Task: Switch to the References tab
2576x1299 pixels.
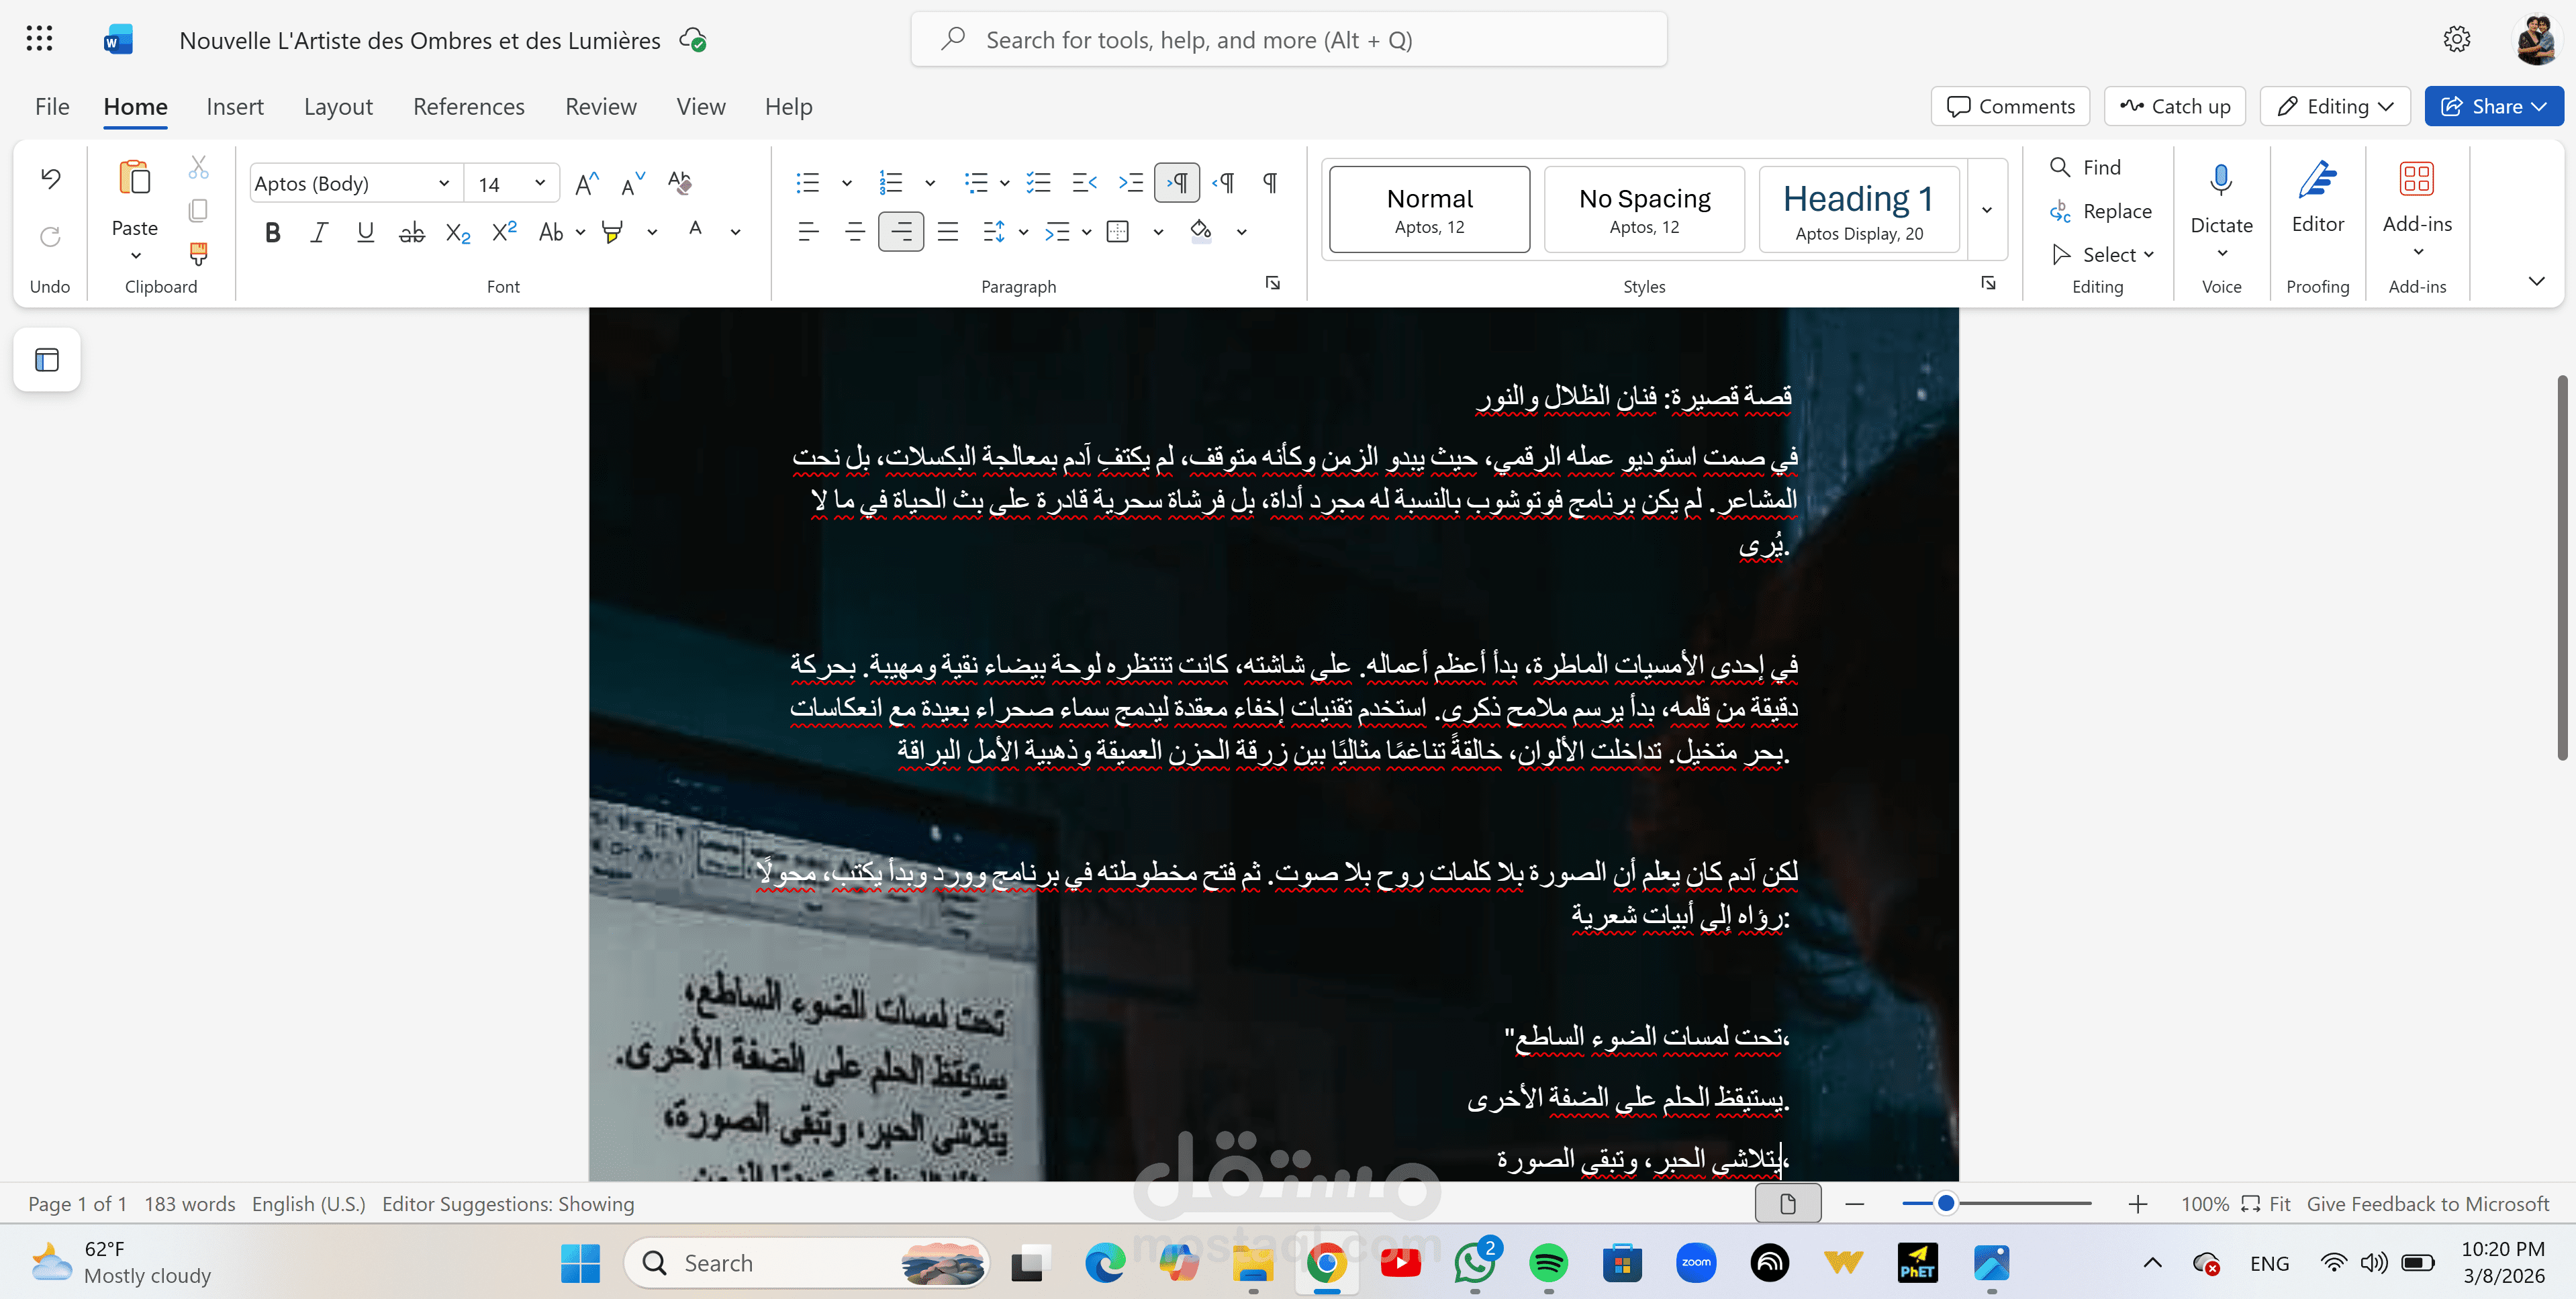Action: tap(469, 106)
